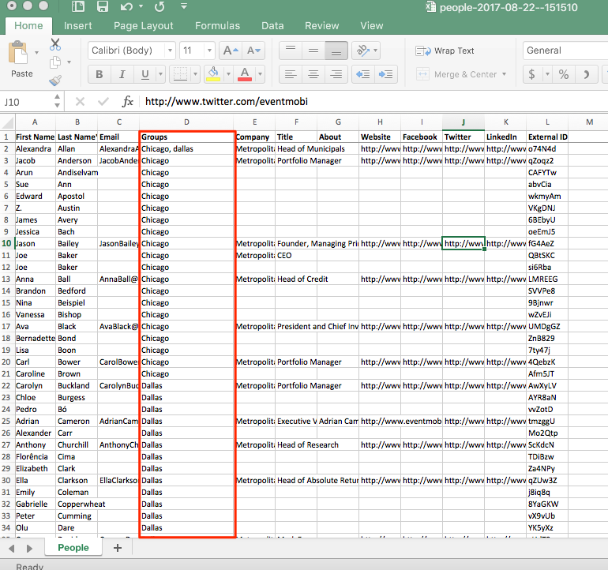
Task: Click the Undo arrow icon
Action: click(x=126, y=6)
